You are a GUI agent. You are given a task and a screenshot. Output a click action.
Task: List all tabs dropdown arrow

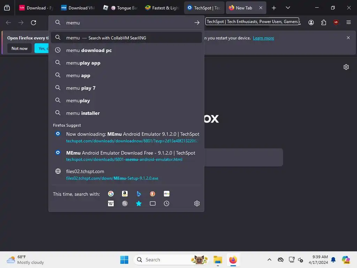point(288,8)
